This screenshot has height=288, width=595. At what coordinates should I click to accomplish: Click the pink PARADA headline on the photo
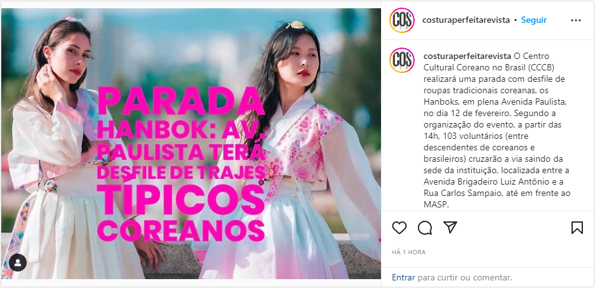180,101
